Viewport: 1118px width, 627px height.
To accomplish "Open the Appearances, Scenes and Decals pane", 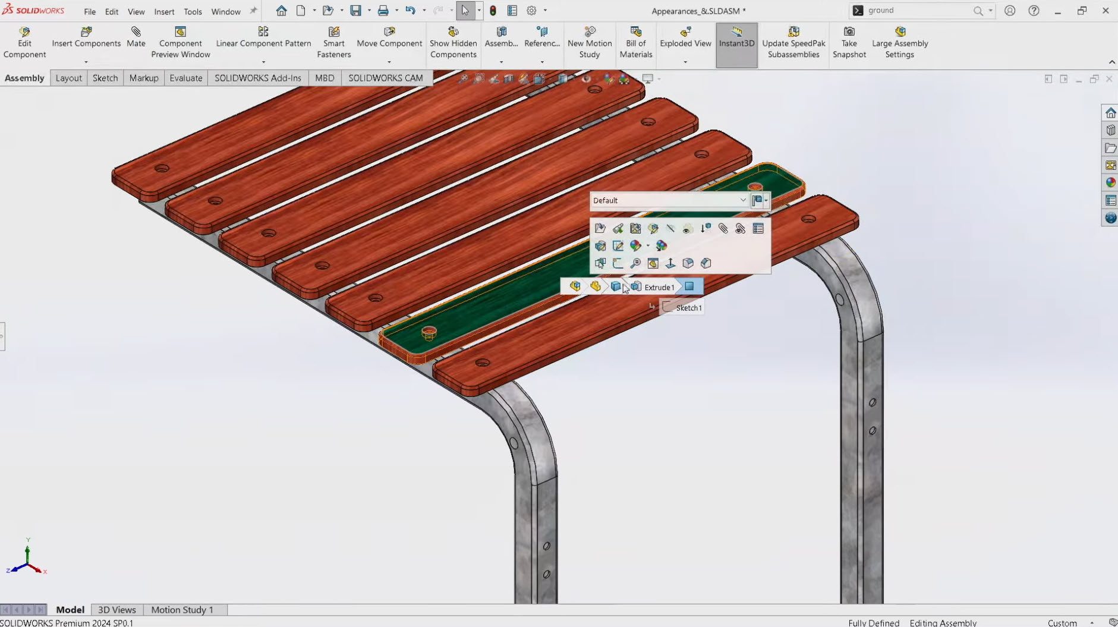I will click(1111, 182).
